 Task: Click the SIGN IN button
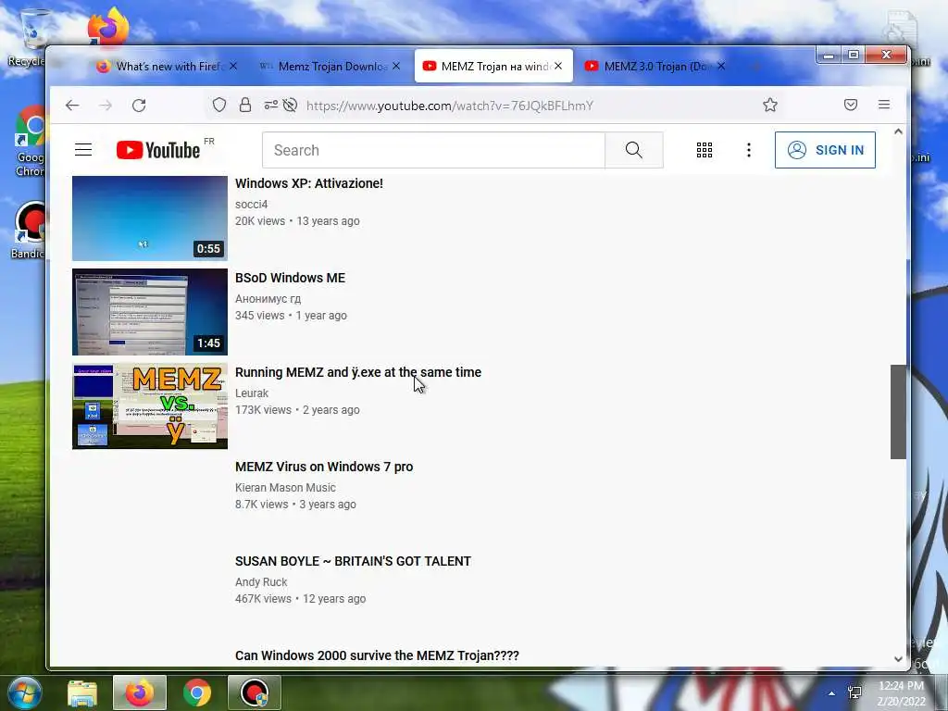pos(825,150)
